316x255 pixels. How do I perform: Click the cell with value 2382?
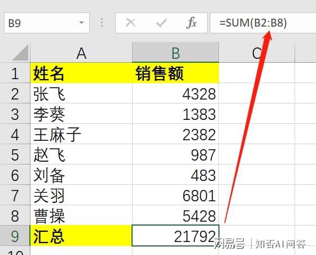(175, 134)
